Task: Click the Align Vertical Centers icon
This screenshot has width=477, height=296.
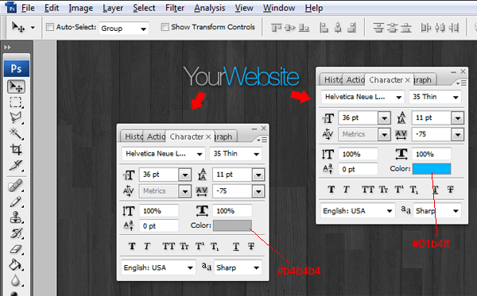Action: [x=290, y=28]
